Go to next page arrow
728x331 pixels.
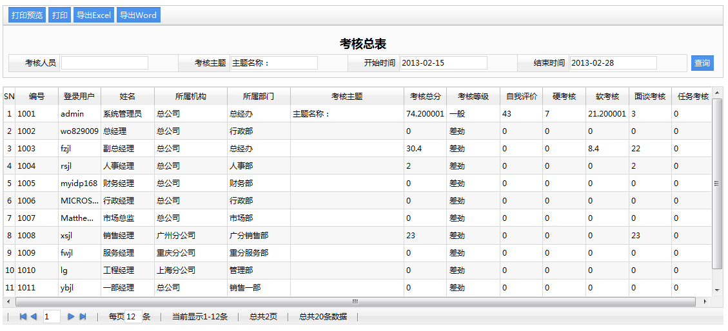click(x=71, y=317)
